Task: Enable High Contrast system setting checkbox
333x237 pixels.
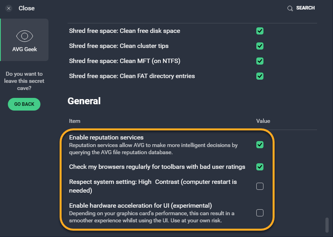Action: click(260, 186)
